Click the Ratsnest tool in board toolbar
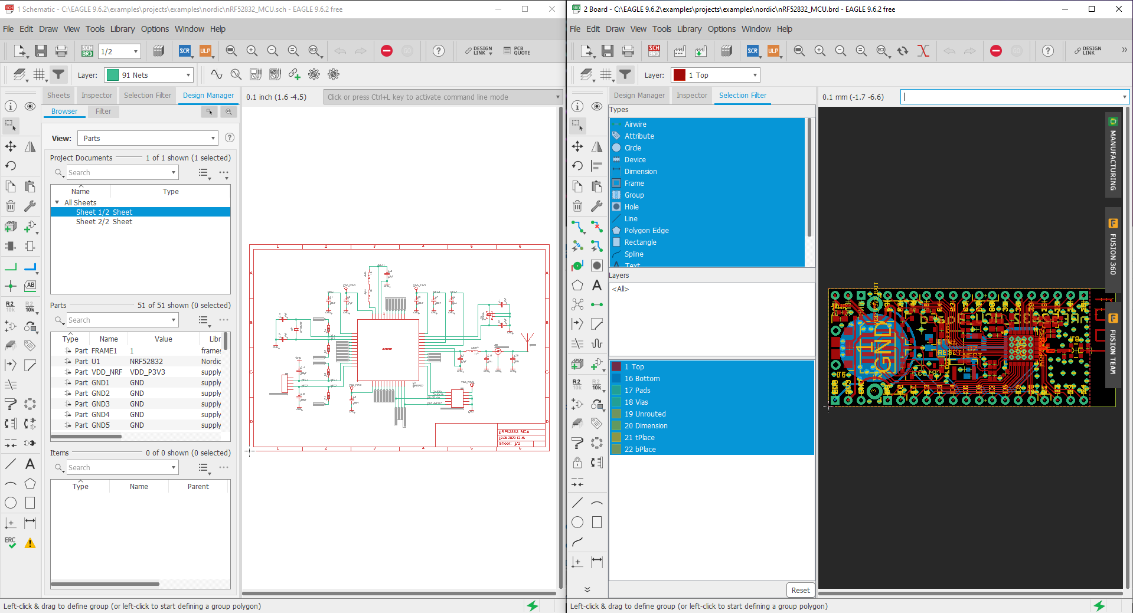 click(x=923, y=51)
